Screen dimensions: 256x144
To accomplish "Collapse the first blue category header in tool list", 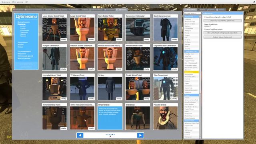I will coord(191,17).
